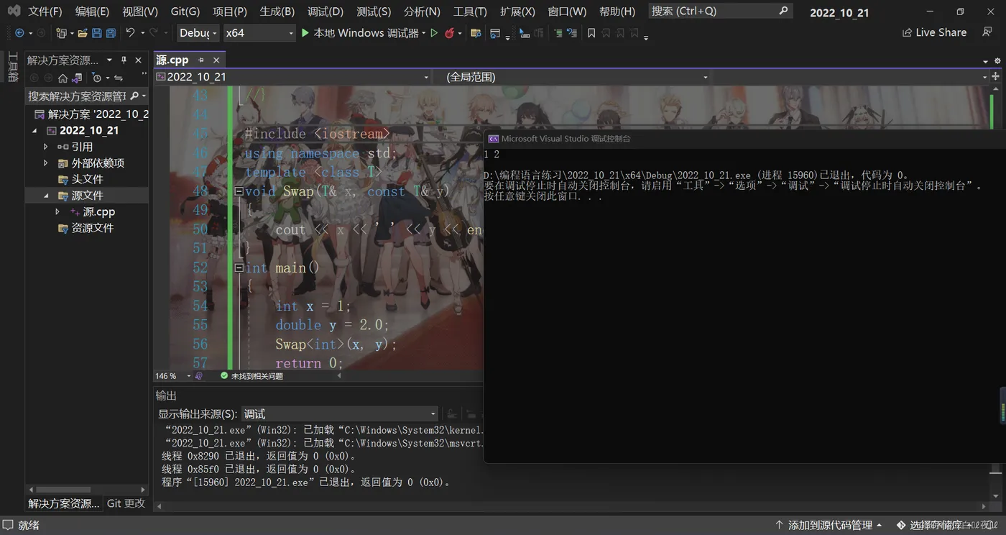Open the 视图(V) menu
1006x535 pixels.
(140, 12)
